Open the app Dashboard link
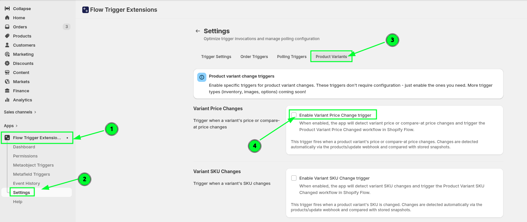This screenshot has width=527, height=222. 24,147
